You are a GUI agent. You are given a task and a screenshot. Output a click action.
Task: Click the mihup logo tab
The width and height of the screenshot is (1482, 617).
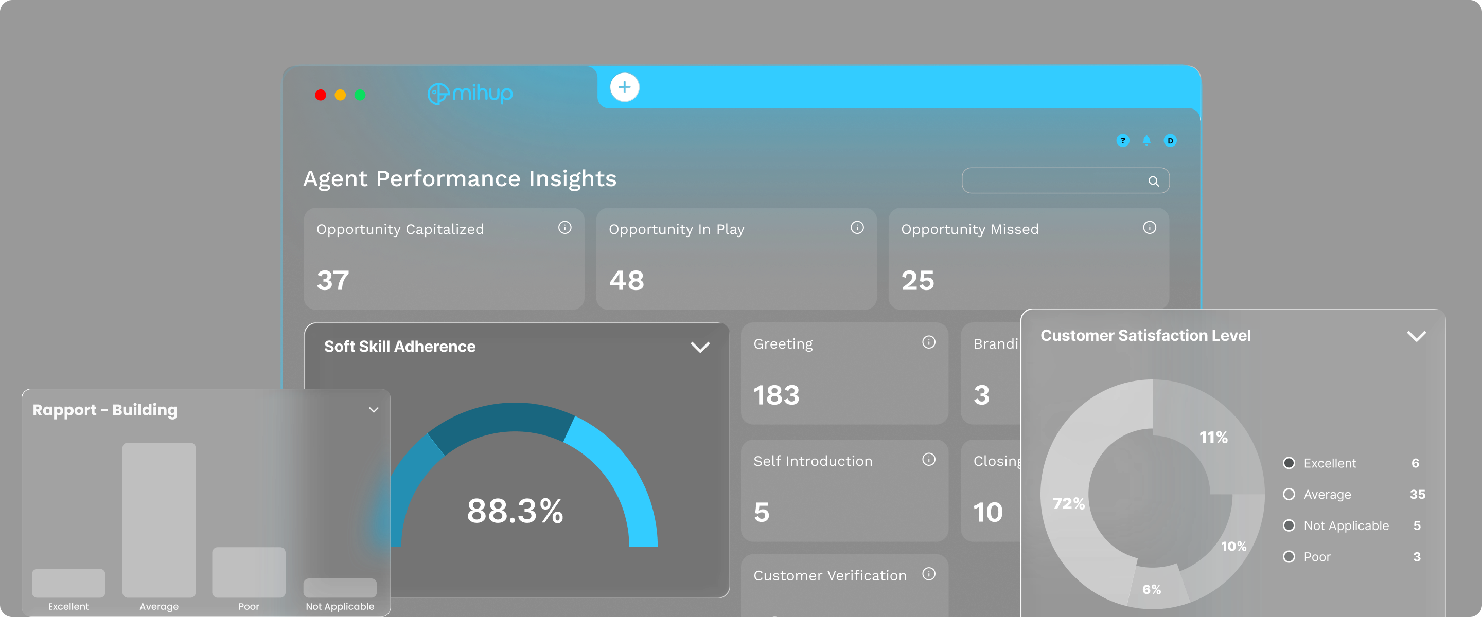click(470, 93)
